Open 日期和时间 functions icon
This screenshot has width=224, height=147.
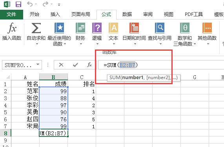tap(134, 28)
